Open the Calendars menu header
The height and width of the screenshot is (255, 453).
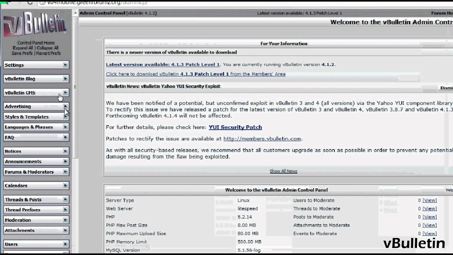click(x=36, y=185)
